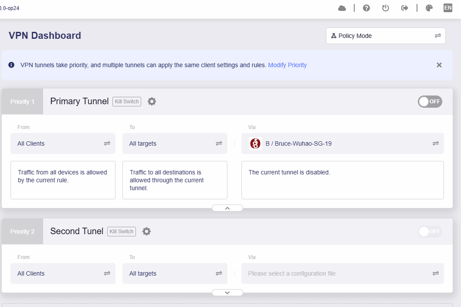Open the theme palette icon

click(x=429, y=8)
